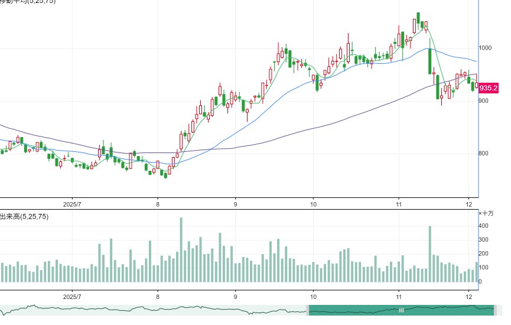Screen dimensions: 511x325
Task: Click the 8 month label under the price chart
Action: 158,204
